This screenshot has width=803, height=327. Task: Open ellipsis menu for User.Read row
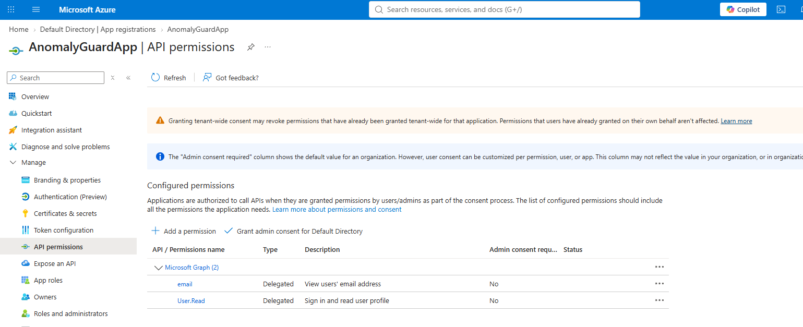(x=660, y=300)
